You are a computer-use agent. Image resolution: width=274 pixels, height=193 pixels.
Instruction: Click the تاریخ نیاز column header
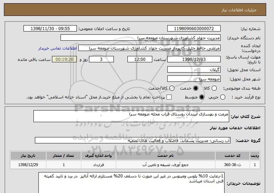[x=28, y=155]
